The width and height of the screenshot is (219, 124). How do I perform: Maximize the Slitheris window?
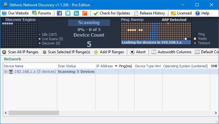197,5
